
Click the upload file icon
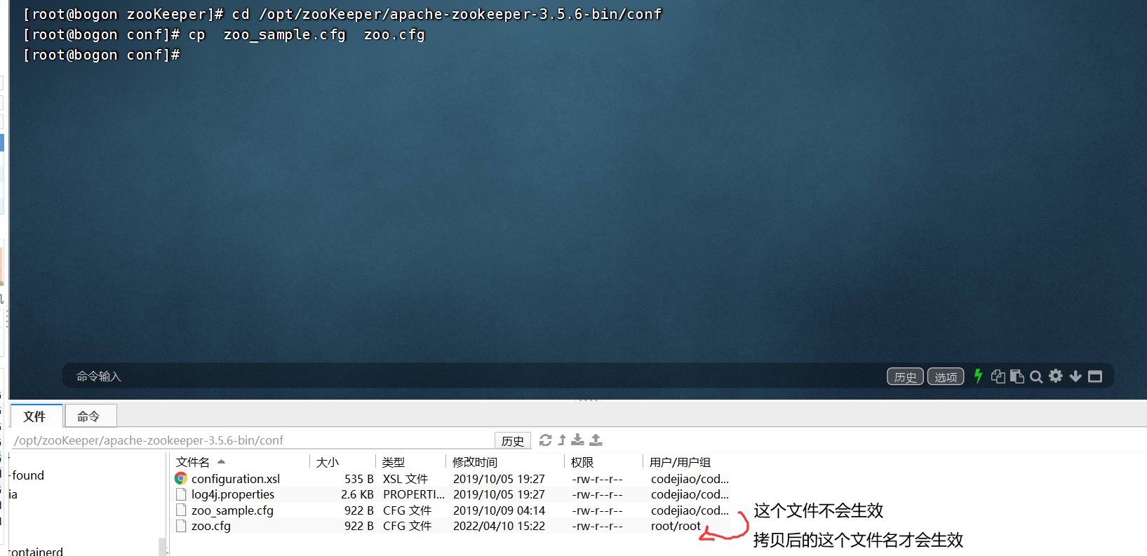596,440
